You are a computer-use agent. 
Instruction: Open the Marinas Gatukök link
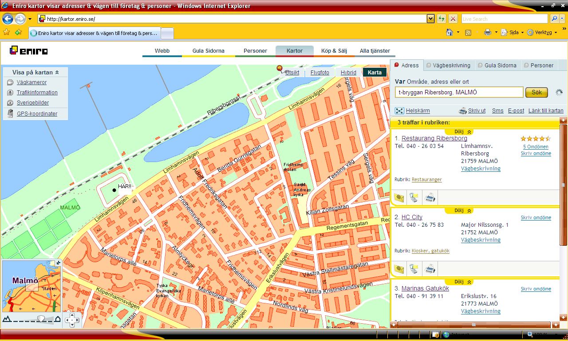tap(425, 288)
